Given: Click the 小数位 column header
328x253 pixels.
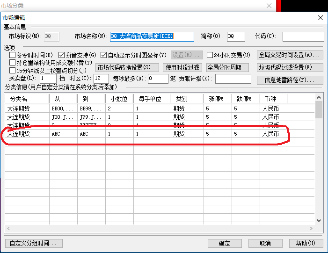Looking at the screenshot, I should pyautogui.click(x=119, y=99).
